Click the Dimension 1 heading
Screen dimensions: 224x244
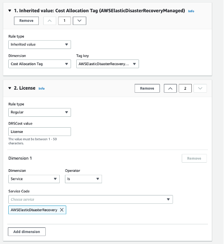point(20,158)
